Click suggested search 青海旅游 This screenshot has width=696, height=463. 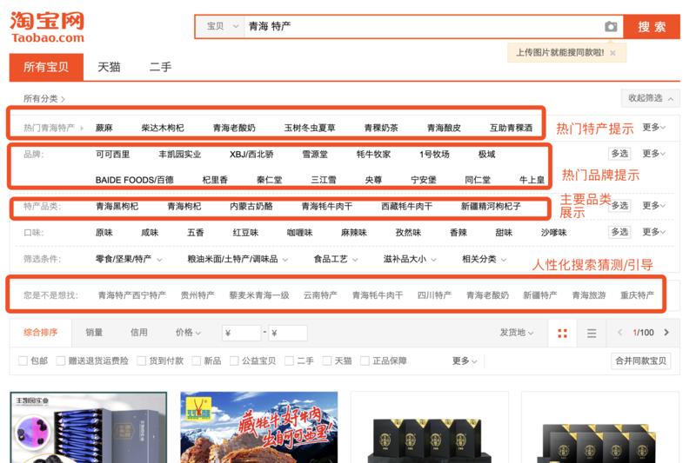coord(589,295)
